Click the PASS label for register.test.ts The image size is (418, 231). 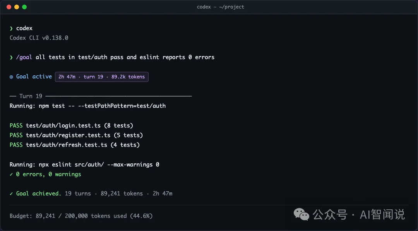pyautogui.click(x=16, y=135)
